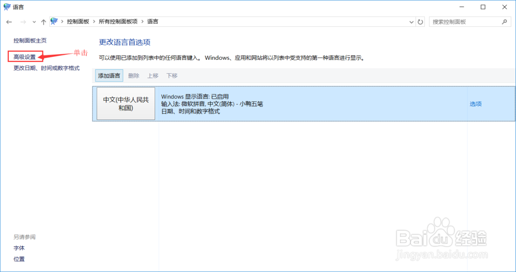Click the 上移 toolbar button

point(153,76)
